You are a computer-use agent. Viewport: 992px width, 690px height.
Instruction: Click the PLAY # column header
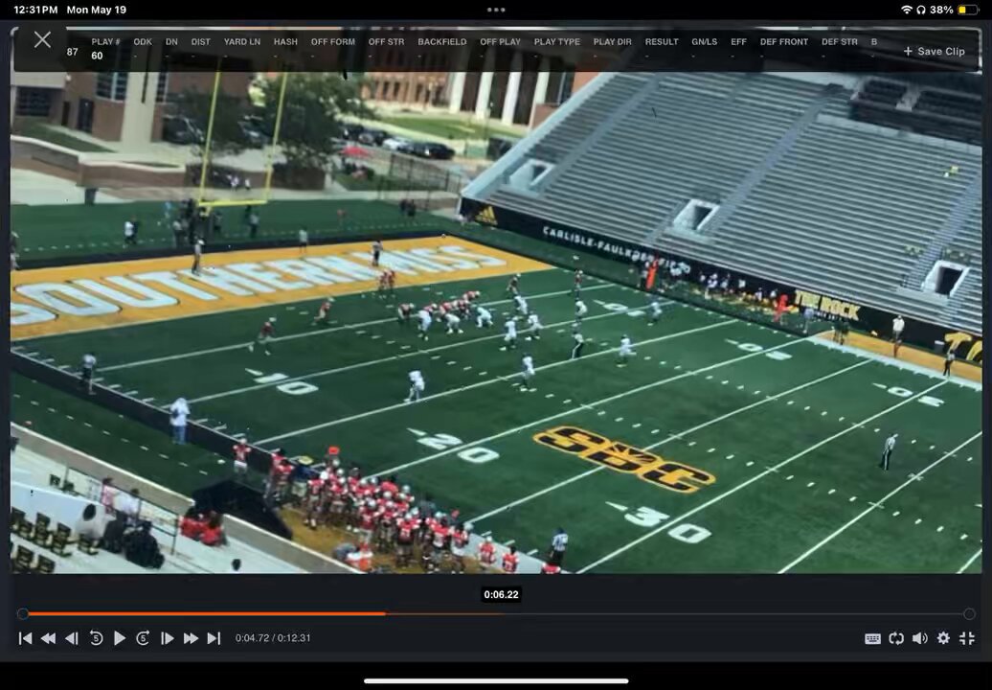coord(105,42)
